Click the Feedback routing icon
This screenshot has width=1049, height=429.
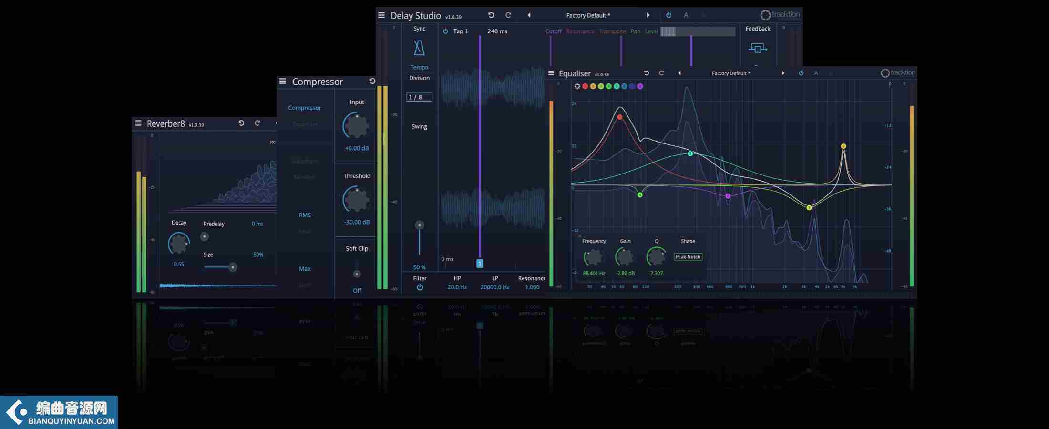click(758, 48)
